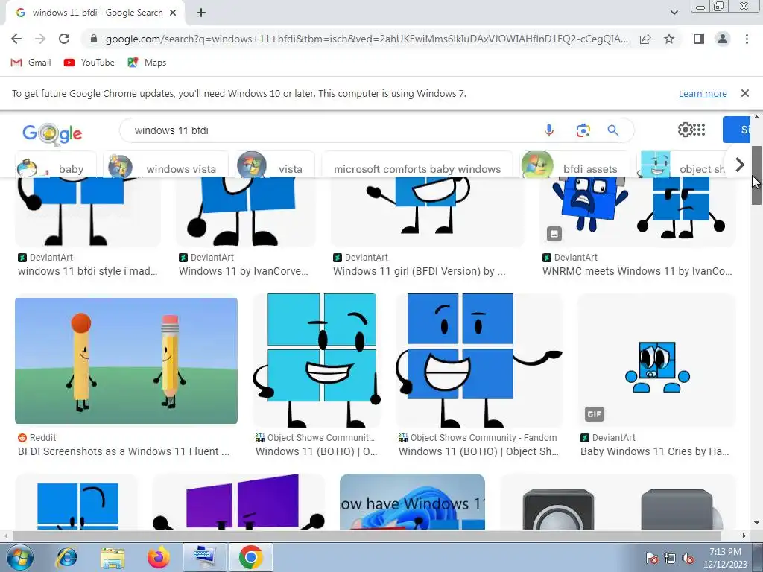
Task: Open the Windows Start menu
Action: (x=19, y=557)
